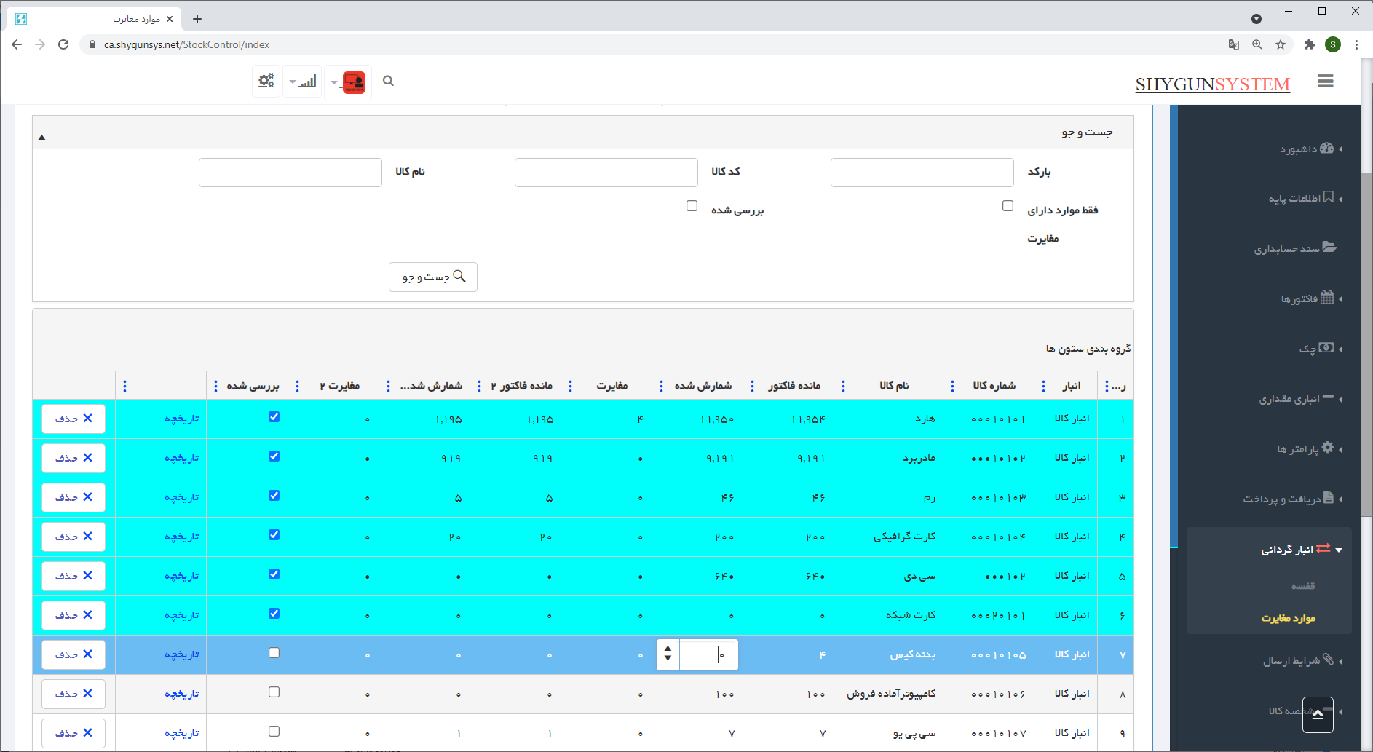Bookmark this page with star icon
Image resolution: width=1373 pixels, height=752 pixels.
pyautogui.click(x=1281, y=44)
